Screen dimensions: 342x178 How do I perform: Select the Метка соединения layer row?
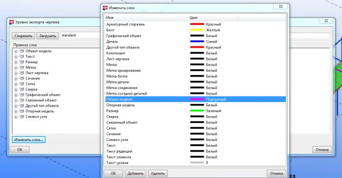tap(195, 88)
